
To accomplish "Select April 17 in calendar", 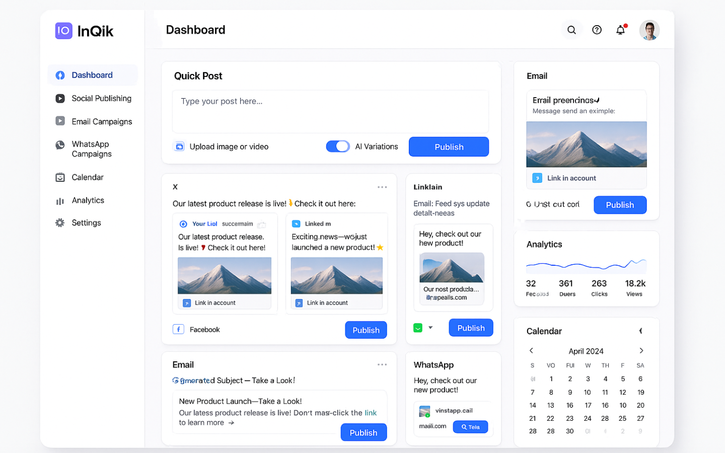I will pyautogui.click(x=588, y=405).
